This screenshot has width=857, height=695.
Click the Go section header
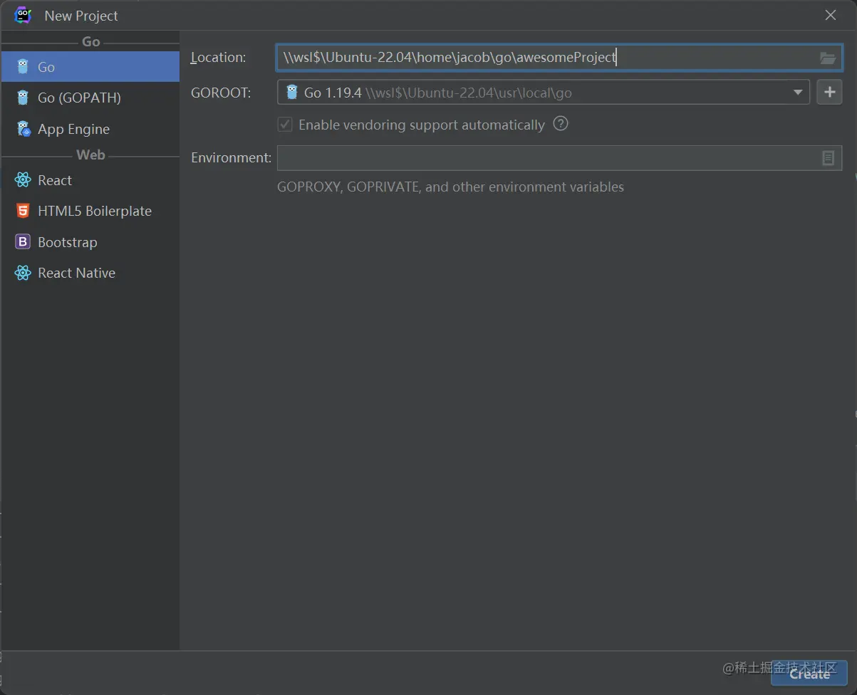coord(91,41)
